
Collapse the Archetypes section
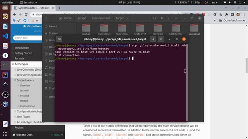click(13, 64)
